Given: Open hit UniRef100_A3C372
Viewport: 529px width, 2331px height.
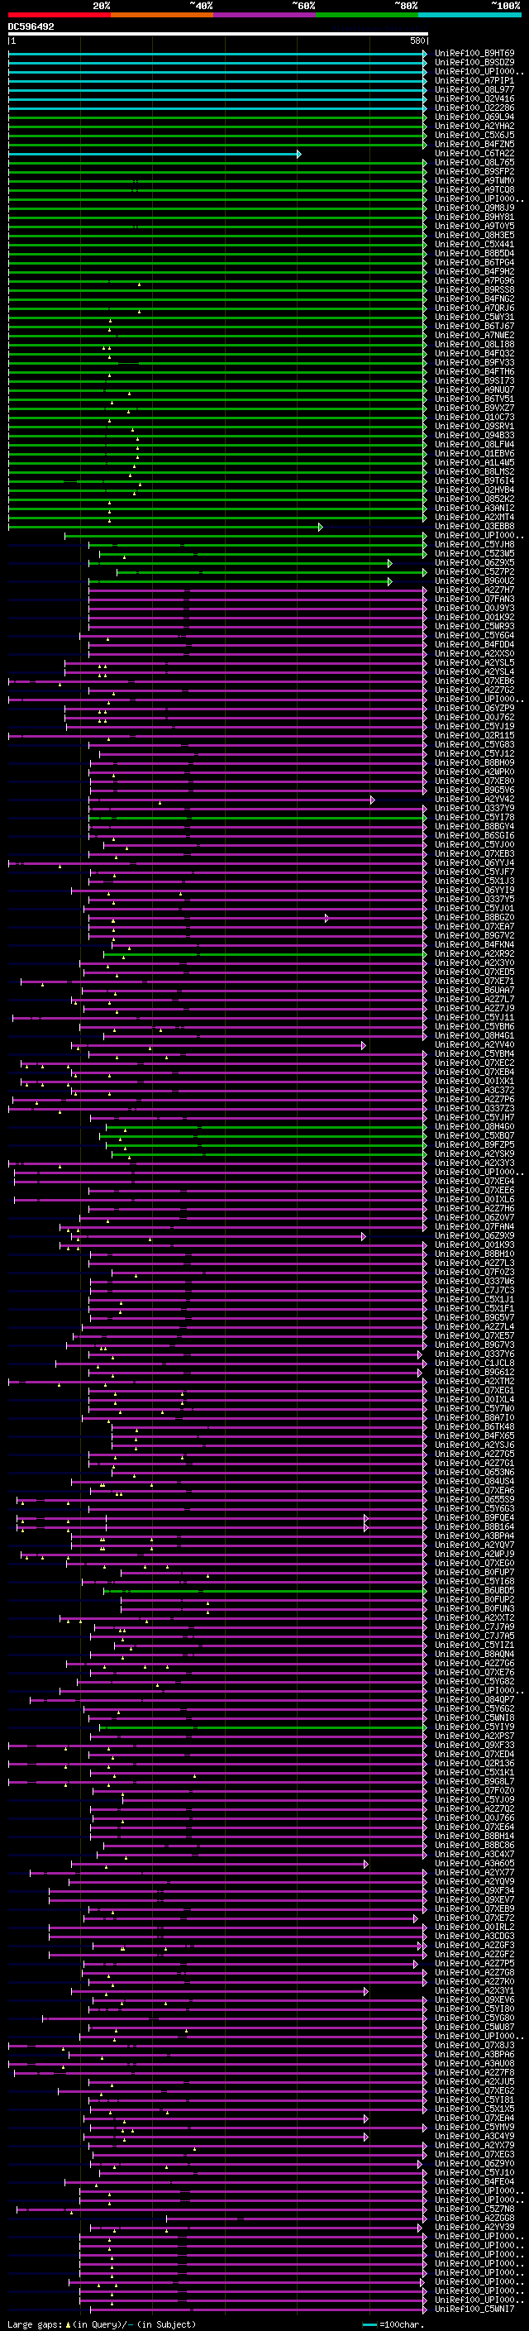Looking at the screenshot, I should pyautogui.click(x=474, y=1091).
